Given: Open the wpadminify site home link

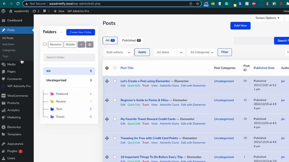Looking at the screenshot, I should (x=19, y=11).
